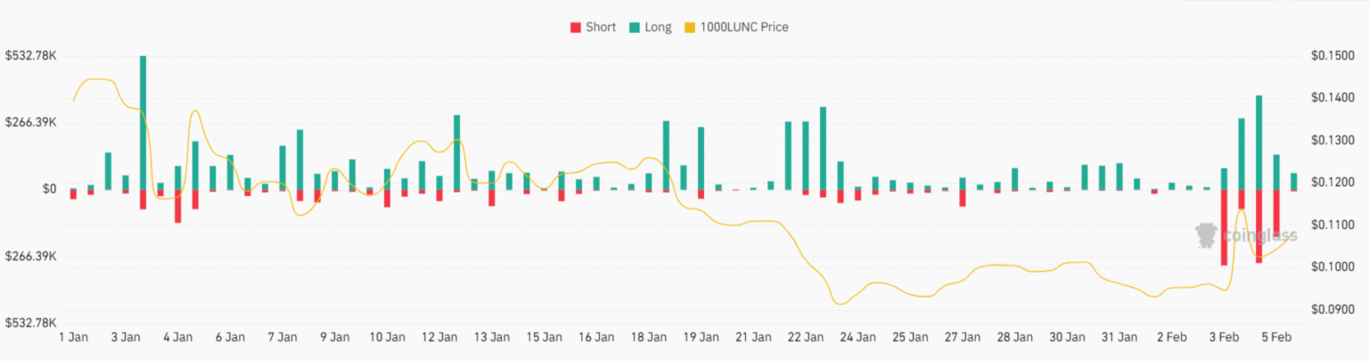
Task: Click the coinglass watermark logo icon
Action: (1207, 234)
